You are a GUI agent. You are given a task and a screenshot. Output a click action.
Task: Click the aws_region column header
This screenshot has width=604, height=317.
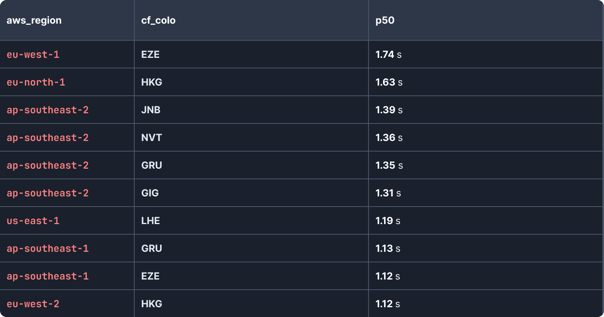[x=34, y=20]
